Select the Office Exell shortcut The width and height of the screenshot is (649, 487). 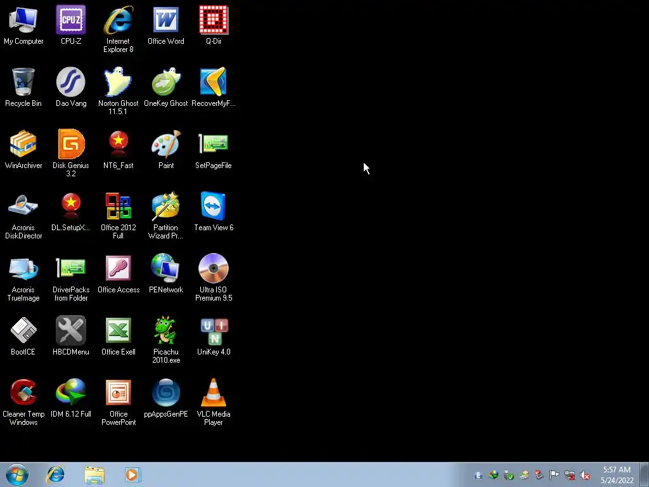click(x=119, y=335)
